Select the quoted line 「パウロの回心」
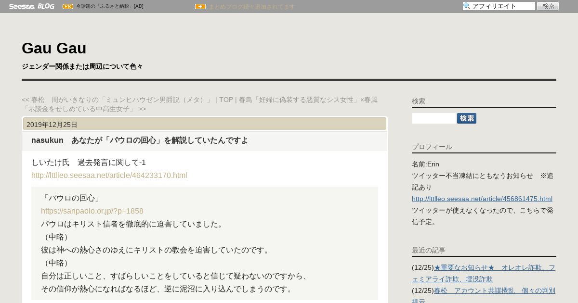The height and width of the screenshot is (303, 578). [71, 198]
